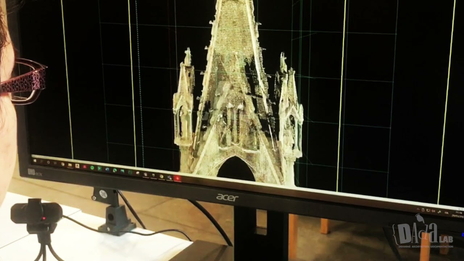This screenshot has height=261, width=464.
Task: Open the network icon in system tray
Action: tap(428, 211)
